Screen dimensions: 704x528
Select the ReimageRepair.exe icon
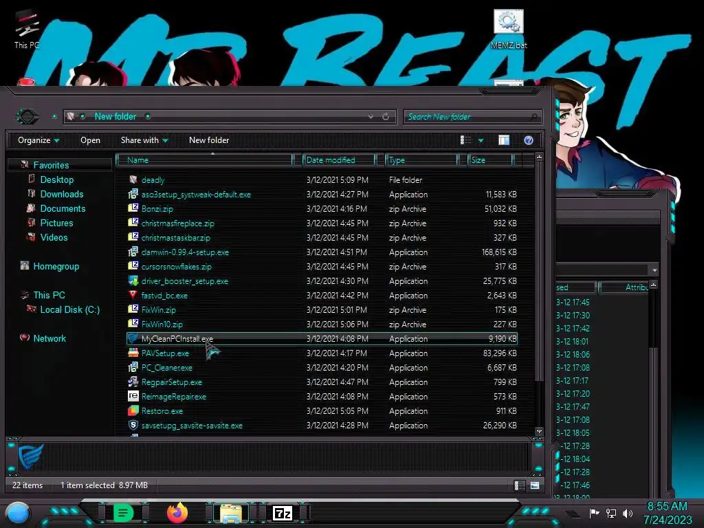[x=133, y=396]
